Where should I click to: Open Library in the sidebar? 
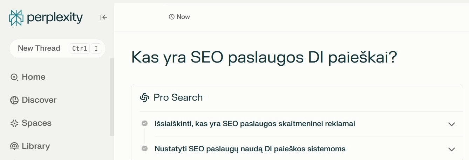pyautogui.click(x=36, y=146)
